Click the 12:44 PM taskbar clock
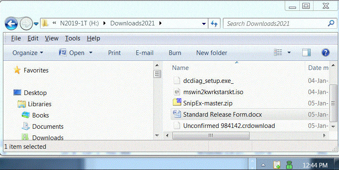Viewport: 339px width, 170px height. (x=315, y=165)
